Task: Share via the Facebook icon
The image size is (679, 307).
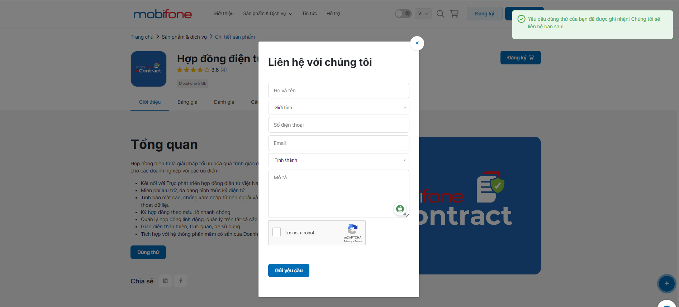Action: pos(181,281)
